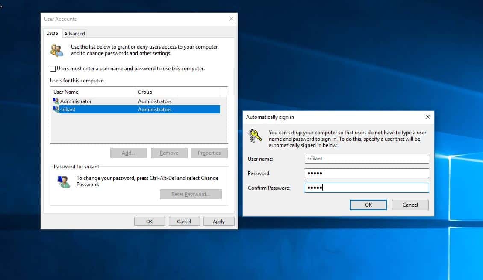The image size is (483, 280).
Task: Click the Add... button
Action: (x=129, y=153)
